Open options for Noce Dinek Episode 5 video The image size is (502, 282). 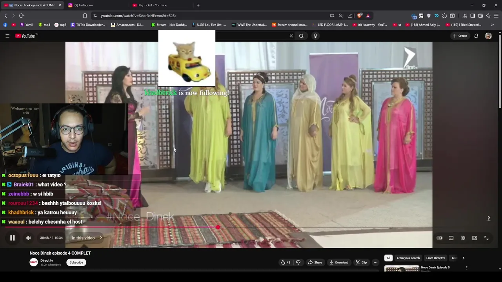pos(467,268)
